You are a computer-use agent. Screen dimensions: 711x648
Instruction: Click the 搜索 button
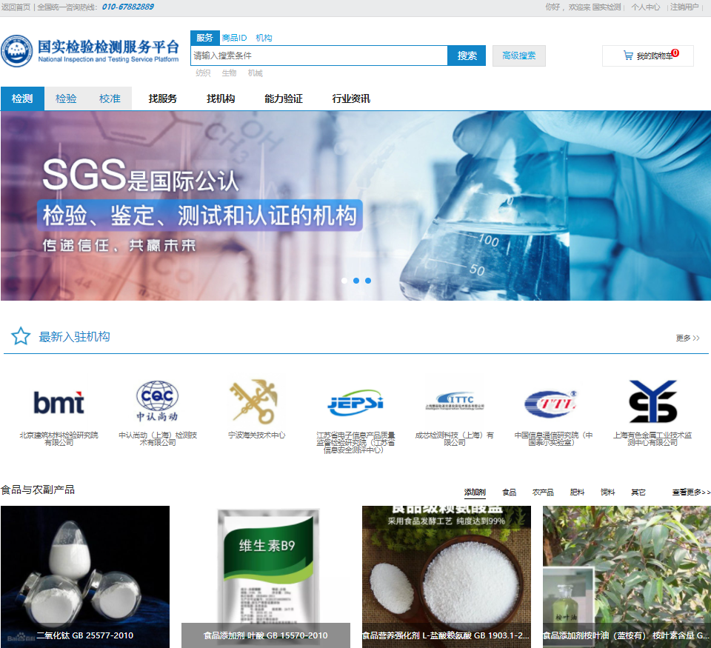click(x=467, y=56)
